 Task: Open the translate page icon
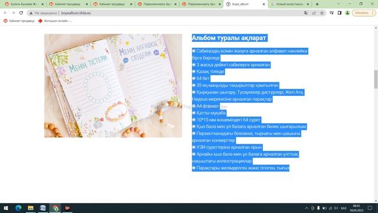tap(306, 13)
